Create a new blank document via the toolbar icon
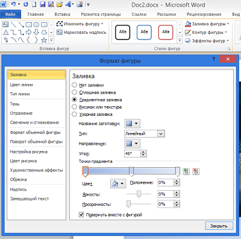 click(34, 4)
